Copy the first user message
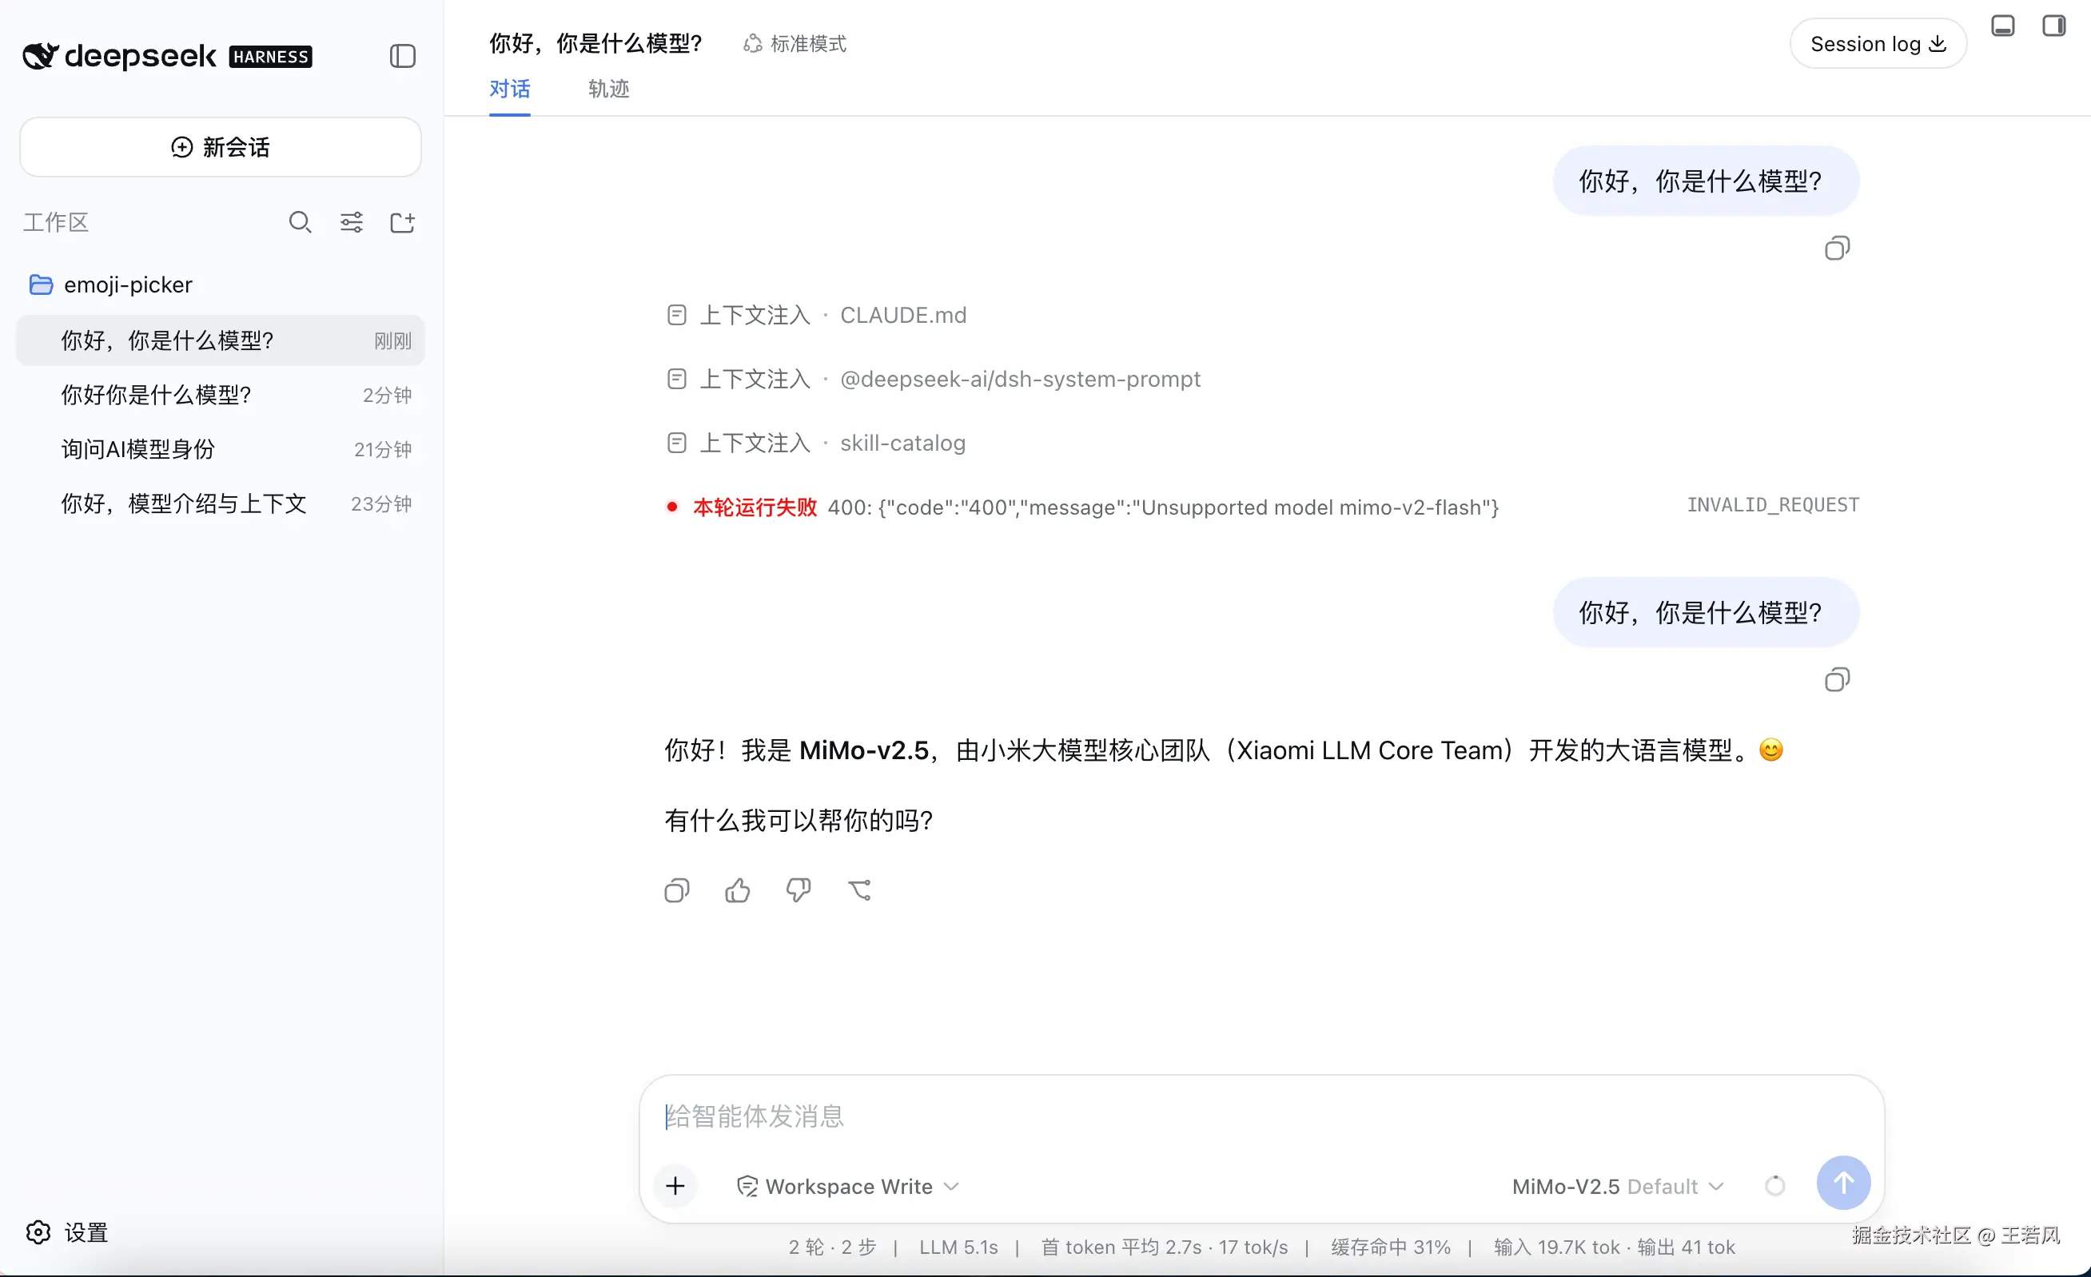 coord(1838,248)
